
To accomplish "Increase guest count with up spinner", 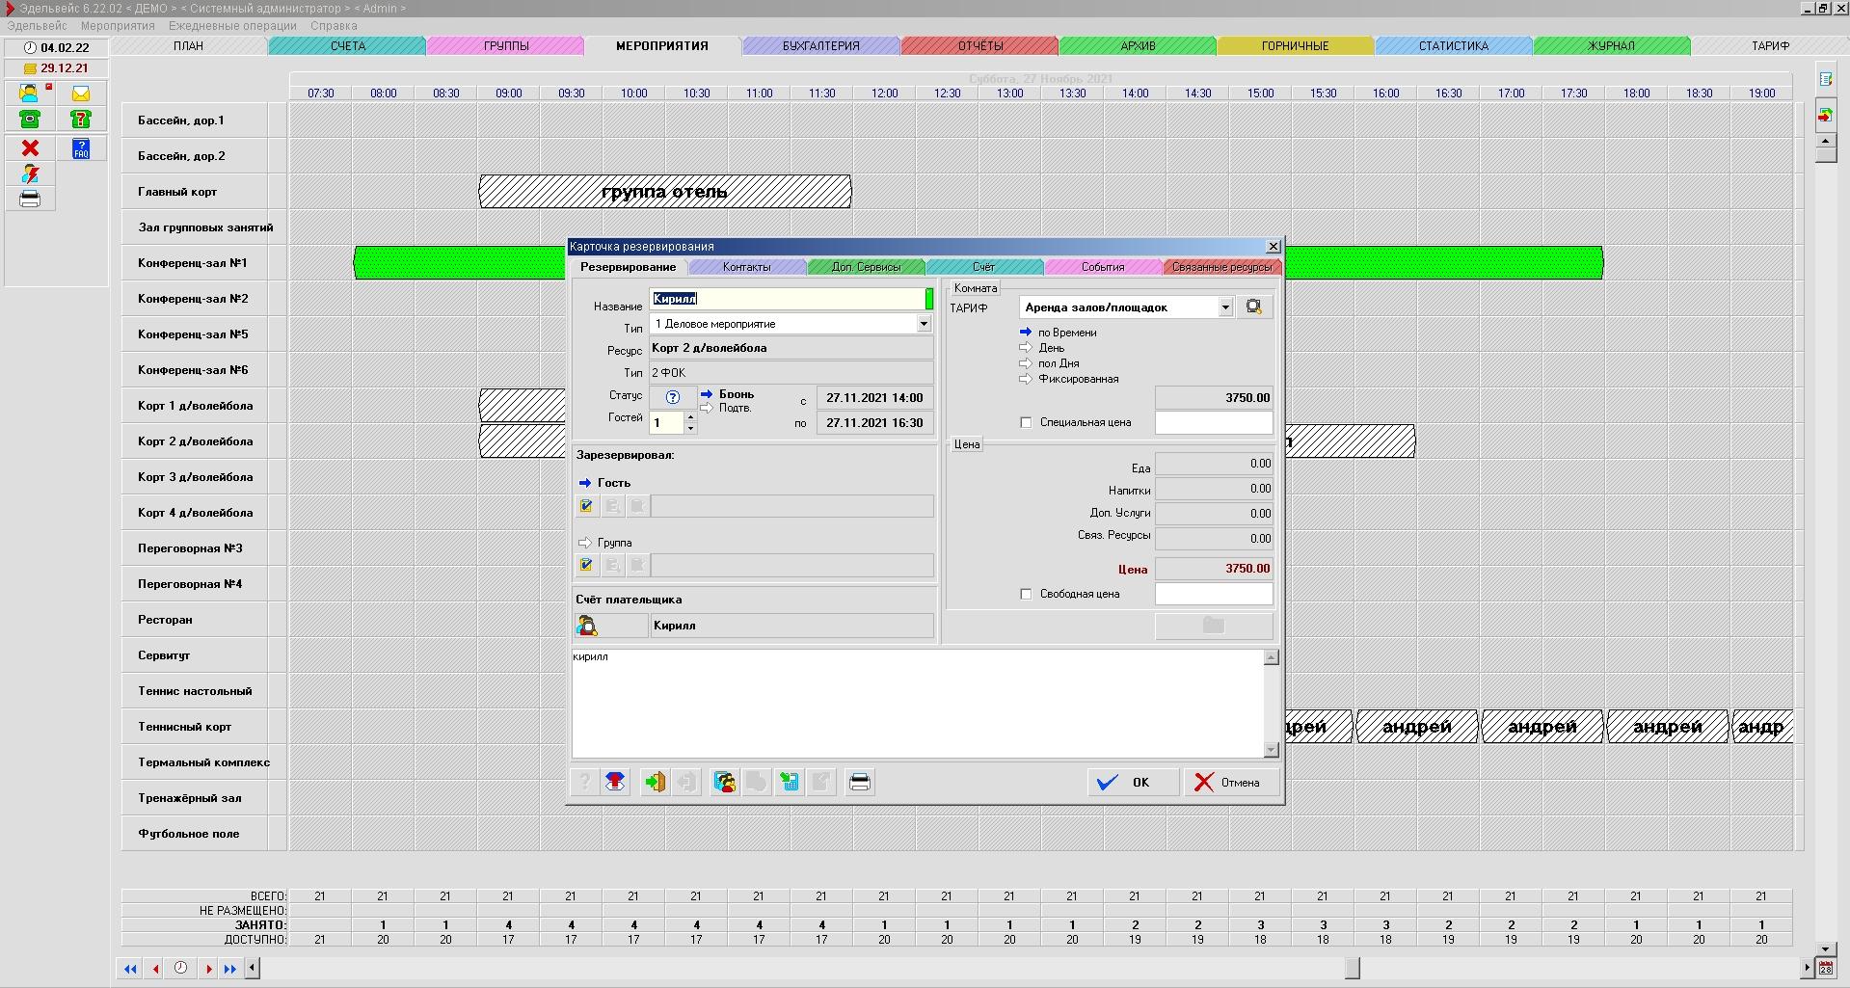I will coord(690,416).
